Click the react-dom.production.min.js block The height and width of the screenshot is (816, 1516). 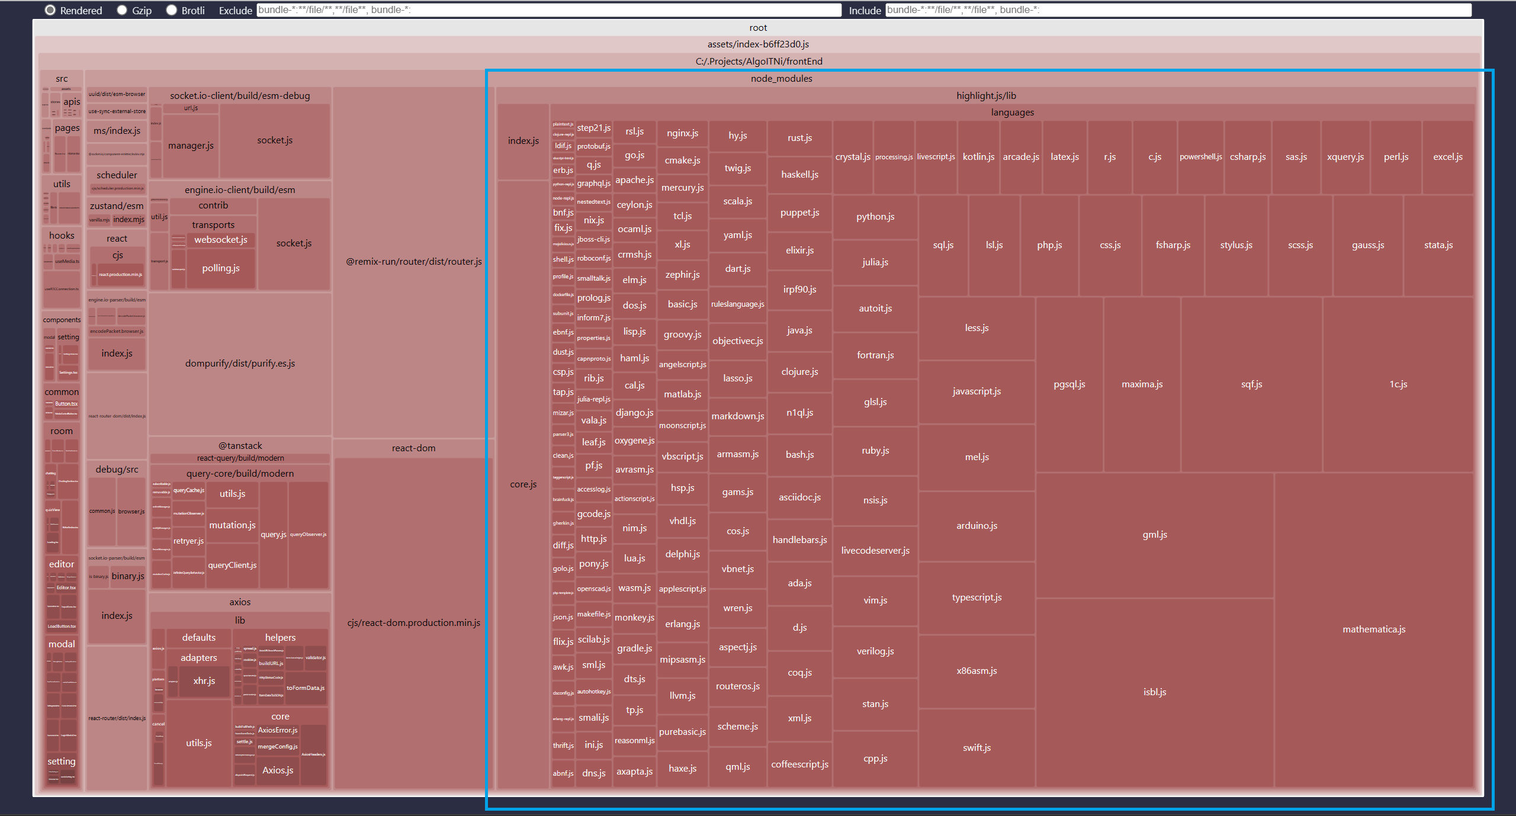point(413,622)
